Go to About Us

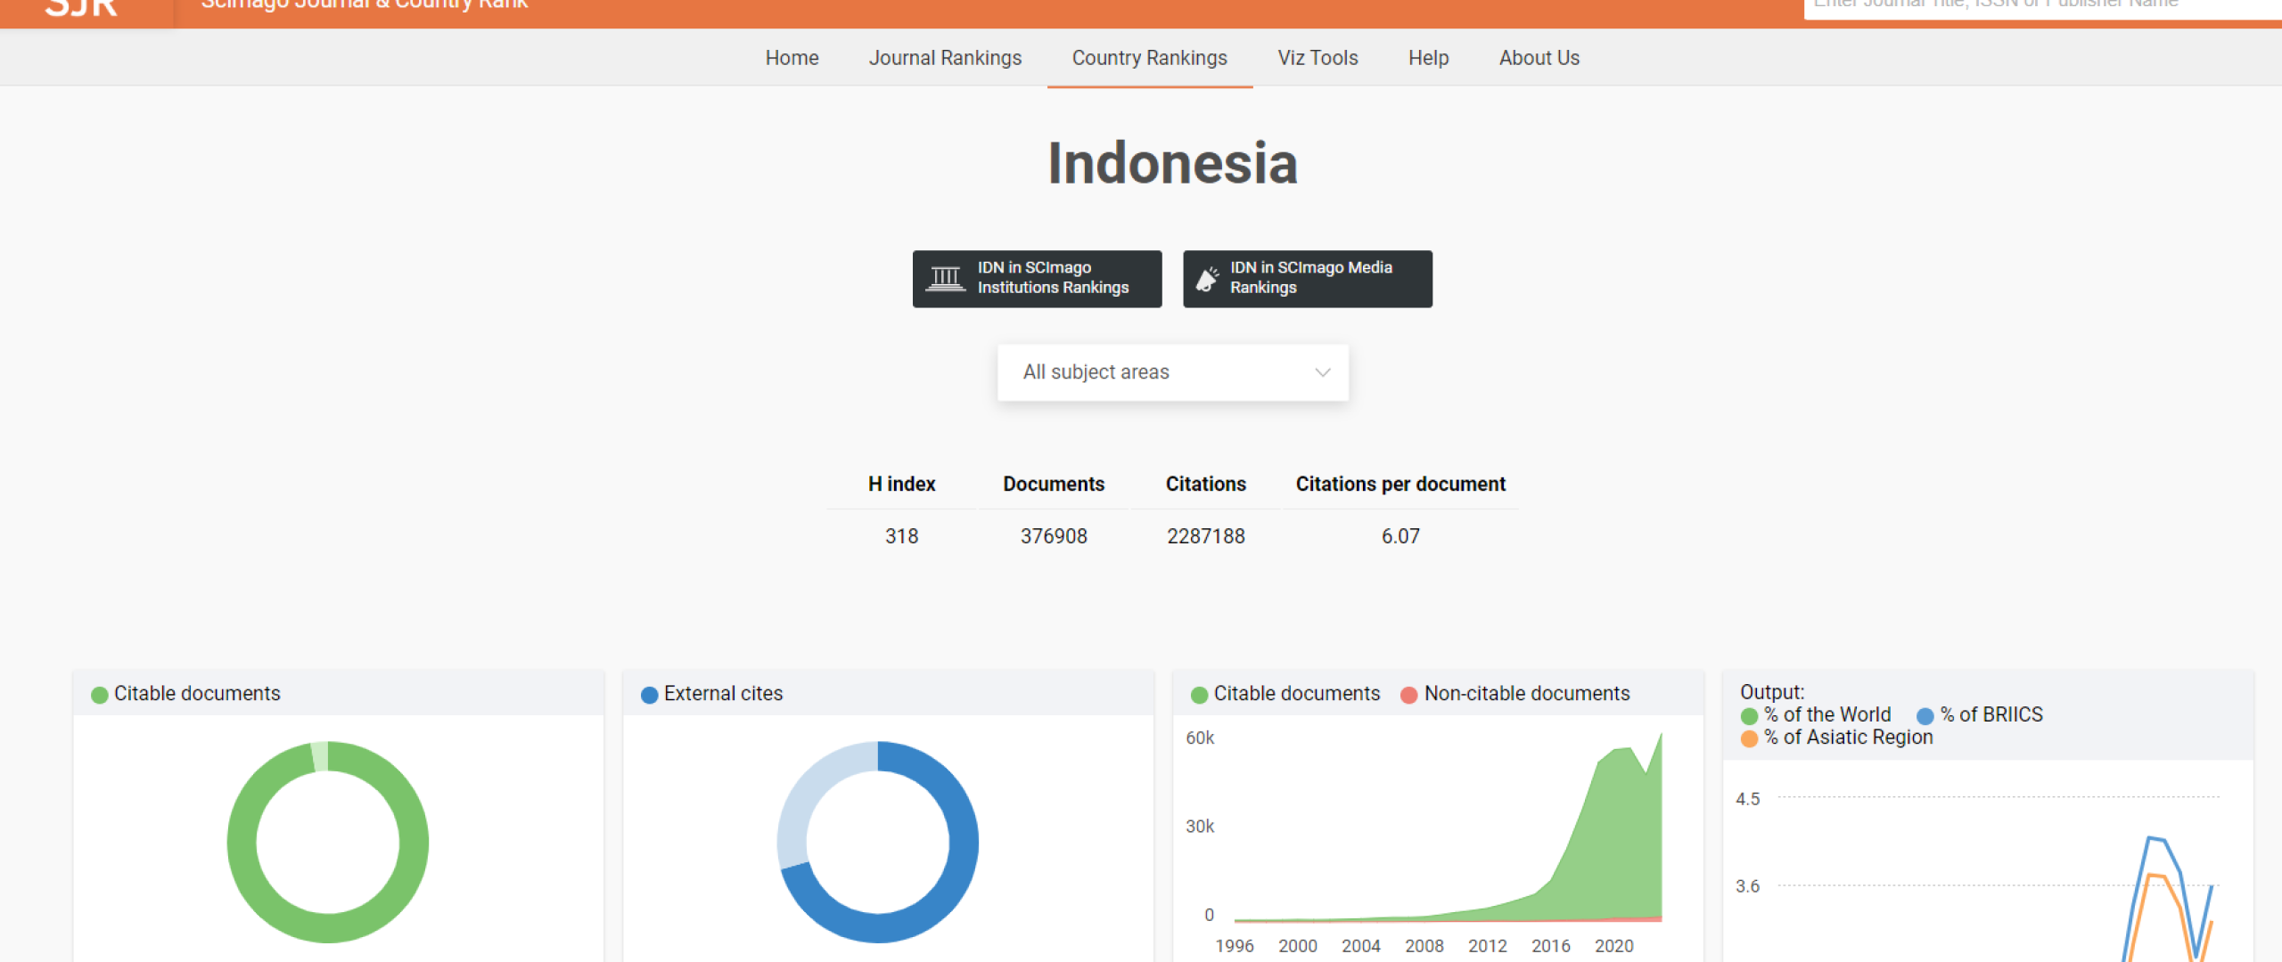1539,58
